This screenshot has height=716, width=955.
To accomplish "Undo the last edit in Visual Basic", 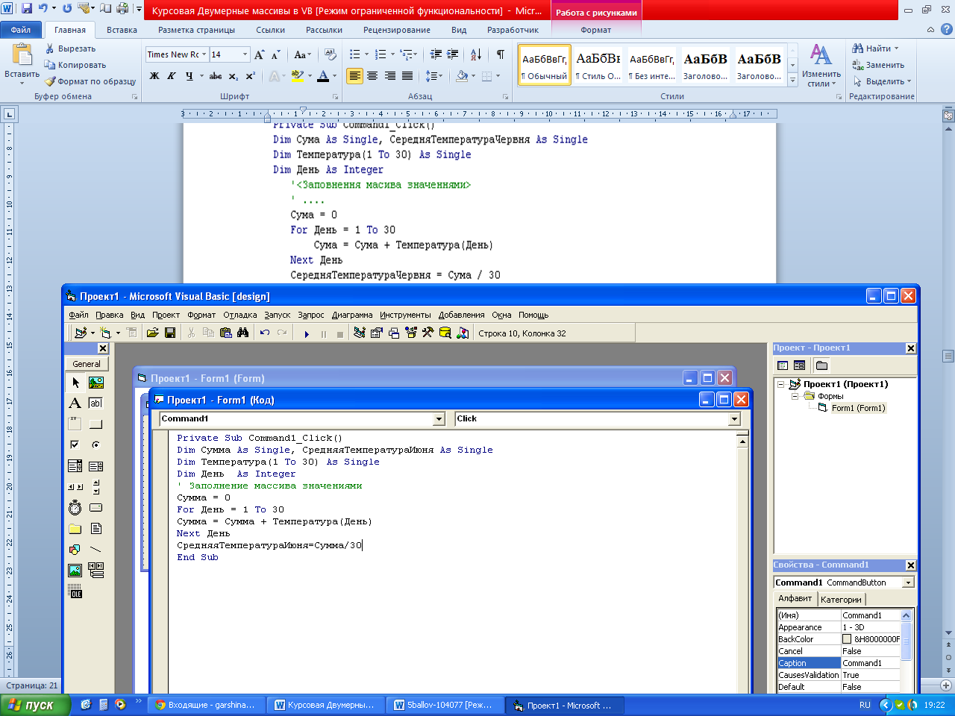I will pos(265,333).
